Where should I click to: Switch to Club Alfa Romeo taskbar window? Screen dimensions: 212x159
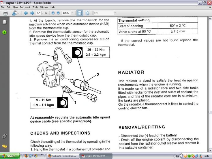(x=62, y=156)
